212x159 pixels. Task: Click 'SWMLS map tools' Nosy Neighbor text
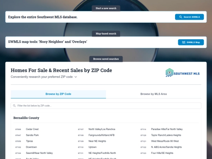coord(48,42)
